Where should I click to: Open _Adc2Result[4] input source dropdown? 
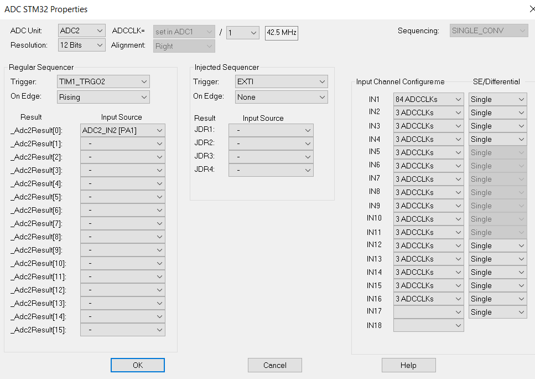click(123, 183)
